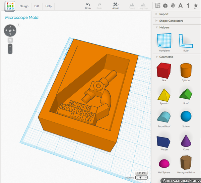The width and height of the screenshot is (201, 183).
Task: Toggle the perspective view cube button
Action: click(x=10, y=40)
